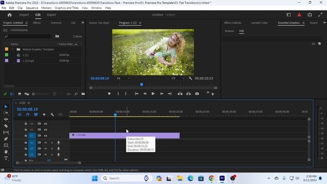This screenshot has width=327, height=184.
Task: Play the program monitor
Action: (x=153, y=94)
